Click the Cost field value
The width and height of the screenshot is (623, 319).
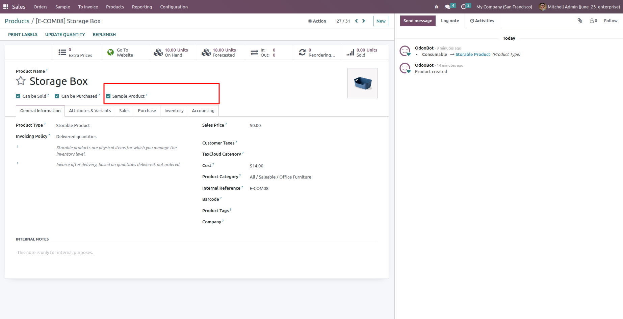pyautogui.click(x=257, y=166)
